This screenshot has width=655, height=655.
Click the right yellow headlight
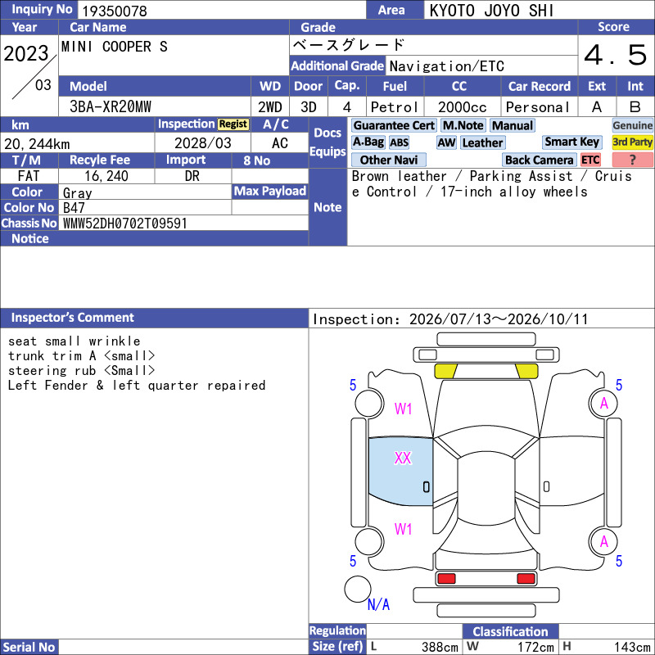[x=526, y=371]
